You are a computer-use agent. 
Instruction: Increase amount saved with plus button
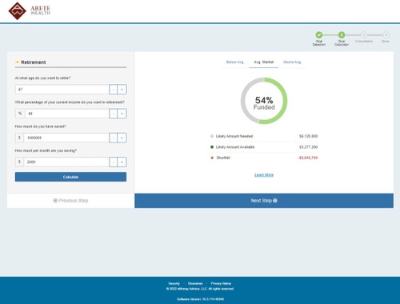[122, 138]
